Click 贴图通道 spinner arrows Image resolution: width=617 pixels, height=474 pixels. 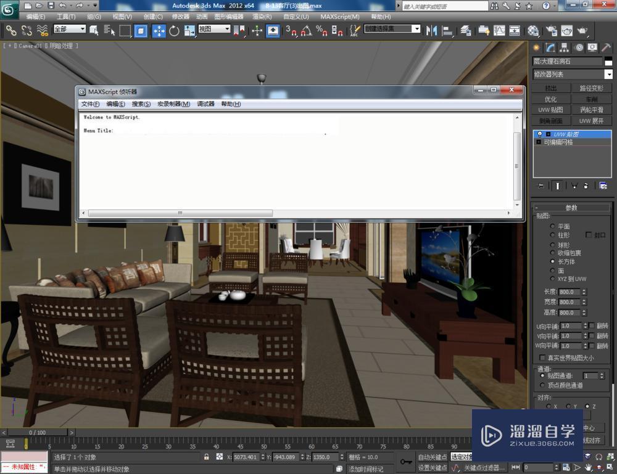602,376
